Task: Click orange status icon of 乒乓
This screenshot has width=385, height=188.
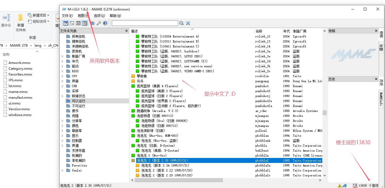Action: click(133, 81)
